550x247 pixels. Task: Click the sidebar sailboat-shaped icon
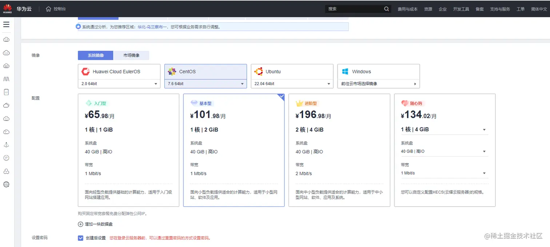point(6,145)
